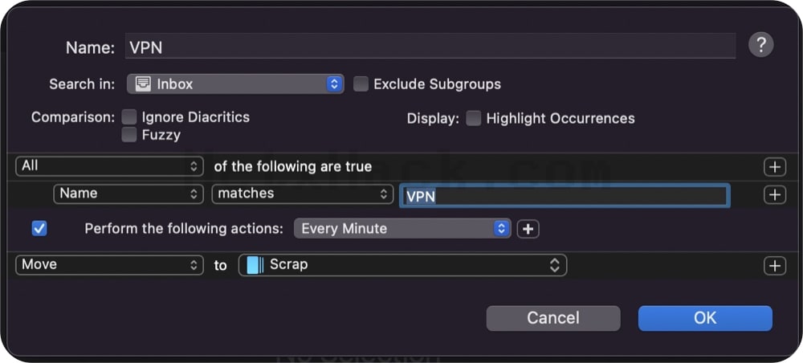803x363 pixels.
Task: Open the Move action dropdown
Action: click(x=109, y=265)
